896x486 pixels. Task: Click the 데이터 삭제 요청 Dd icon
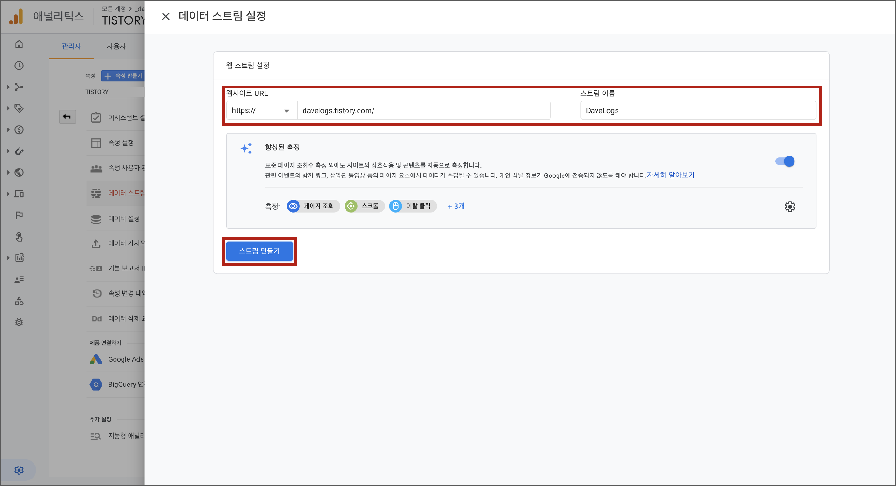[96, 318]
